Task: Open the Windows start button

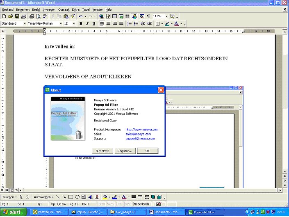Action: [x=12, y=212]
